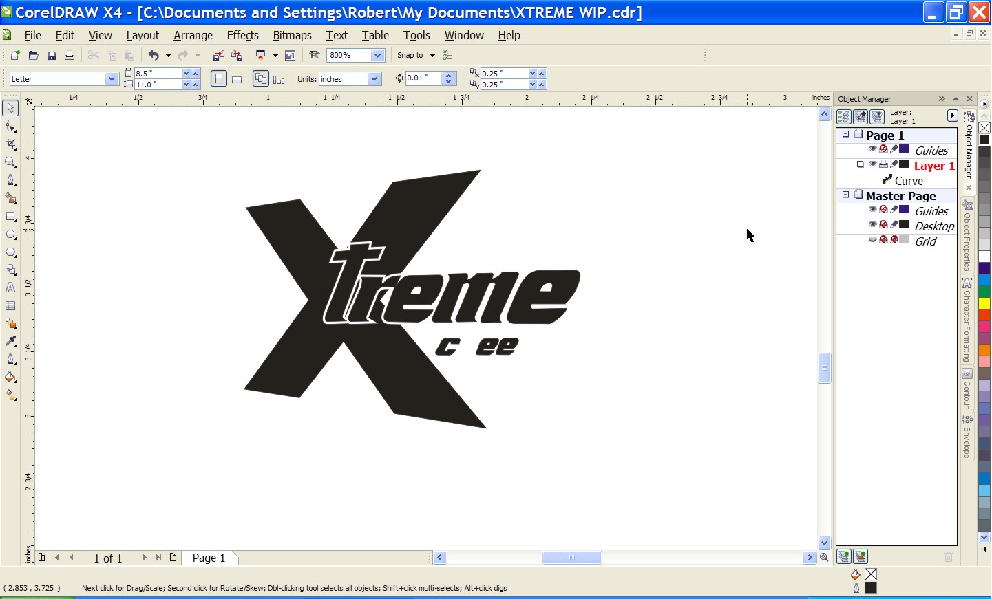Click the Import icon
This screenshot has width=992, height=599.
[x=218, y=55]
